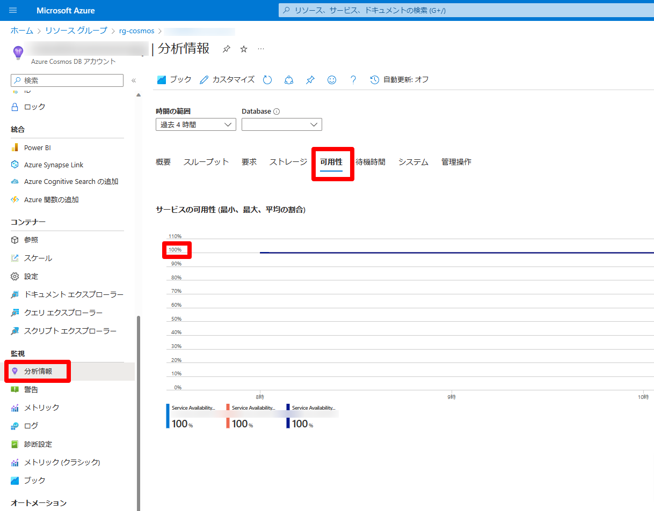
Task: Switch to the 概要 tab
Action: (163, 162)
